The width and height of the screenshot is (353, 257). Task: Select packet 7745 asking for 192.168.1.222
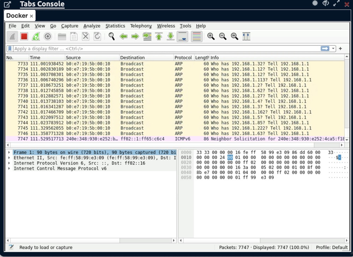tap(175, 128)
